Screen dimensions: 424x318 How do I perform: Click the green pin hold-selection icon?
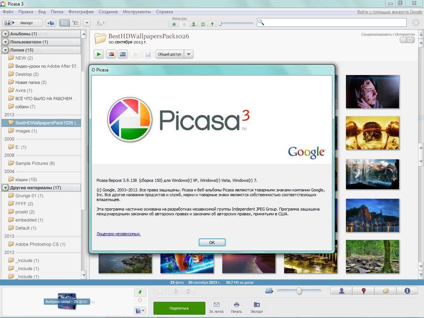(x=140, y=292)
